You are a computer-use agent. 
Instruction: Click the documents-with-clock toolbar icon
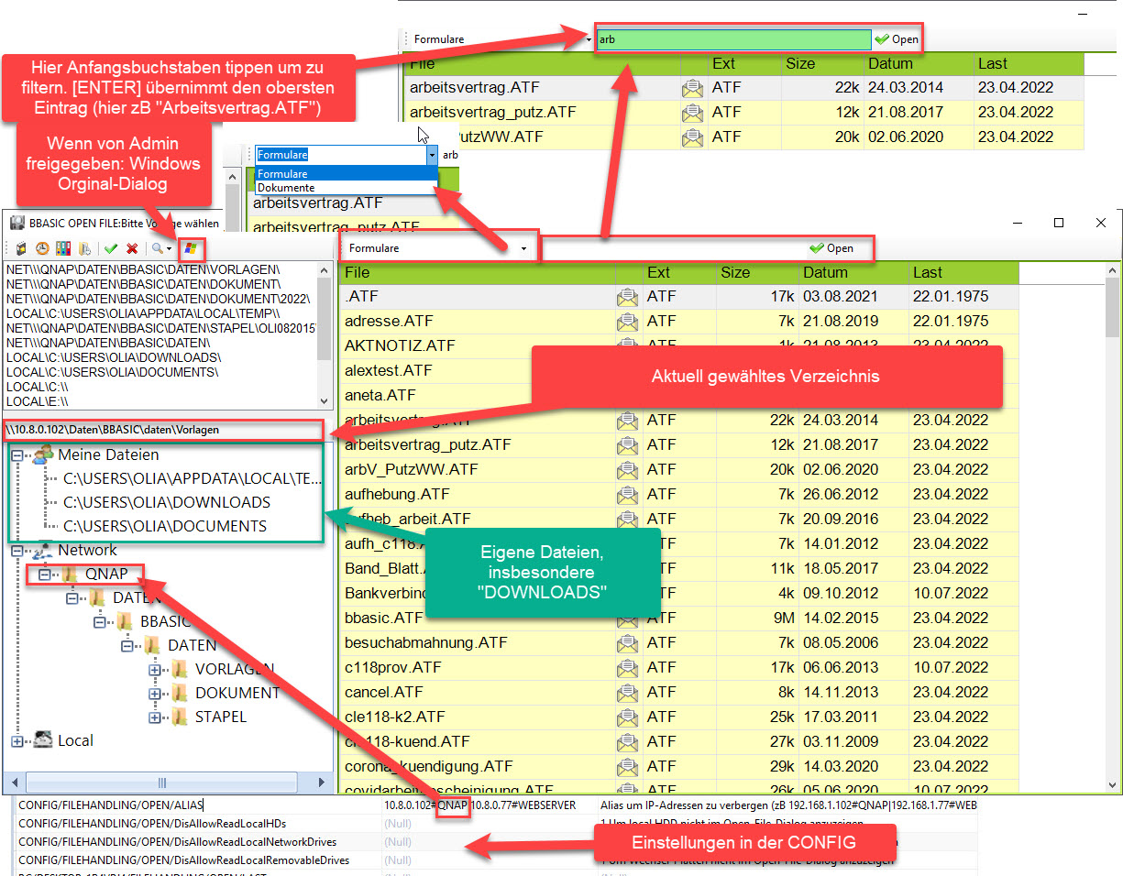pyautogui.click(x=83, y=248)
